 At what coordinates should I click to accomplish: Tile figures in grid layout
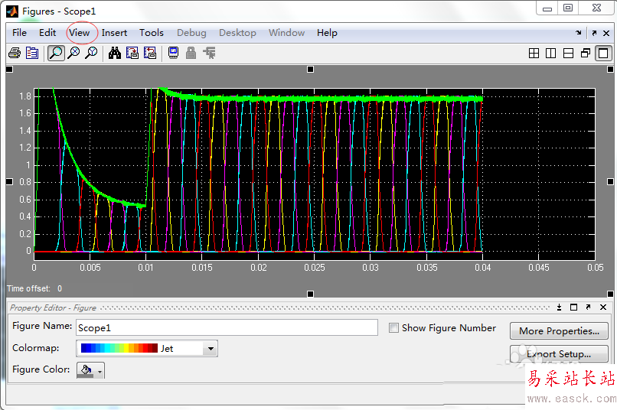(x=534, y=53)
